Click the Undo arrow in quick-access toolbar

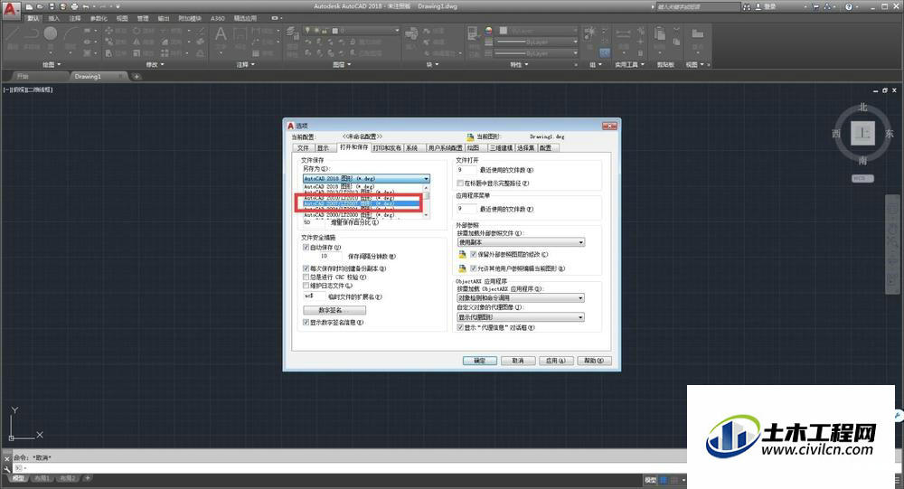[85, 6]
